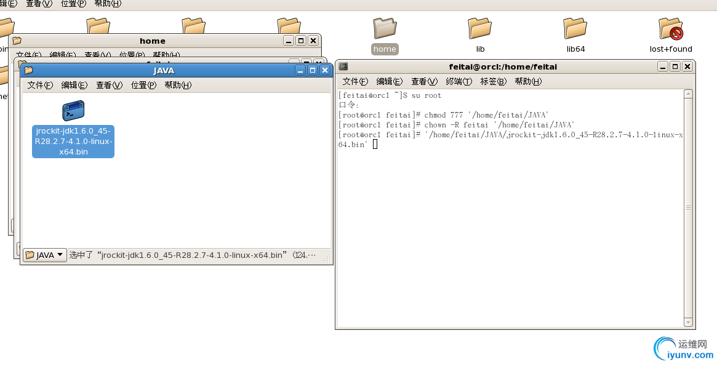Maximize the home window

301,41
